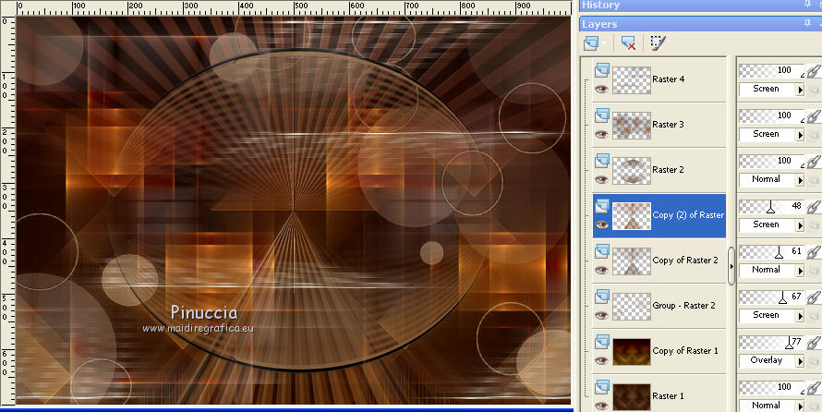Click the Edit Selection icon in Layers toolbar
The image size is (822, 412).
658,42
